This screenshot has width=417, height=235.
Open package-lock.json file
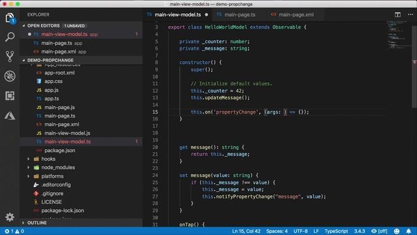81,210
